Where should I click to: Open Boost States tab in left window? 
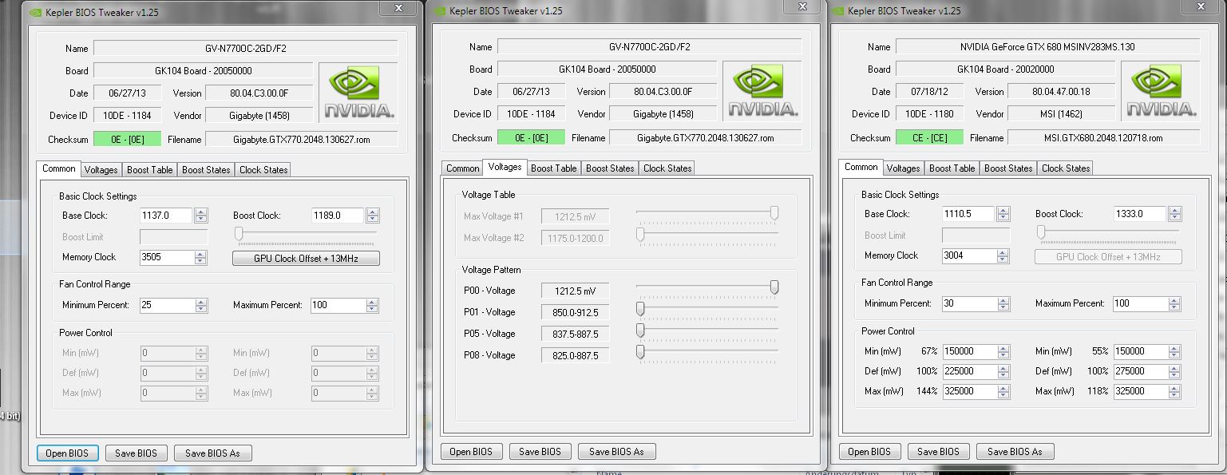(x=206, y=170)
